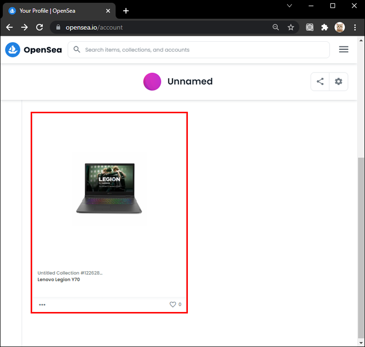Click the page vertical scrollbar thumb
This screenshot has width=365, height=347.
[361, 248]
